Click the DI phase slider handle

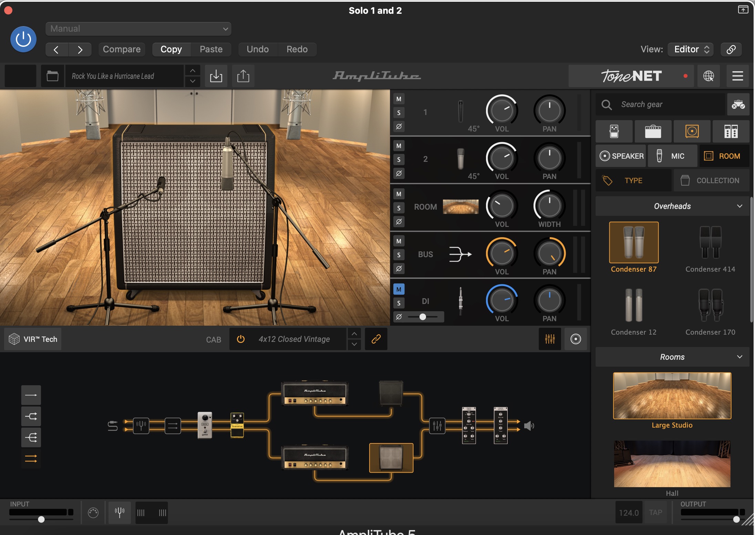coord(423,317)
